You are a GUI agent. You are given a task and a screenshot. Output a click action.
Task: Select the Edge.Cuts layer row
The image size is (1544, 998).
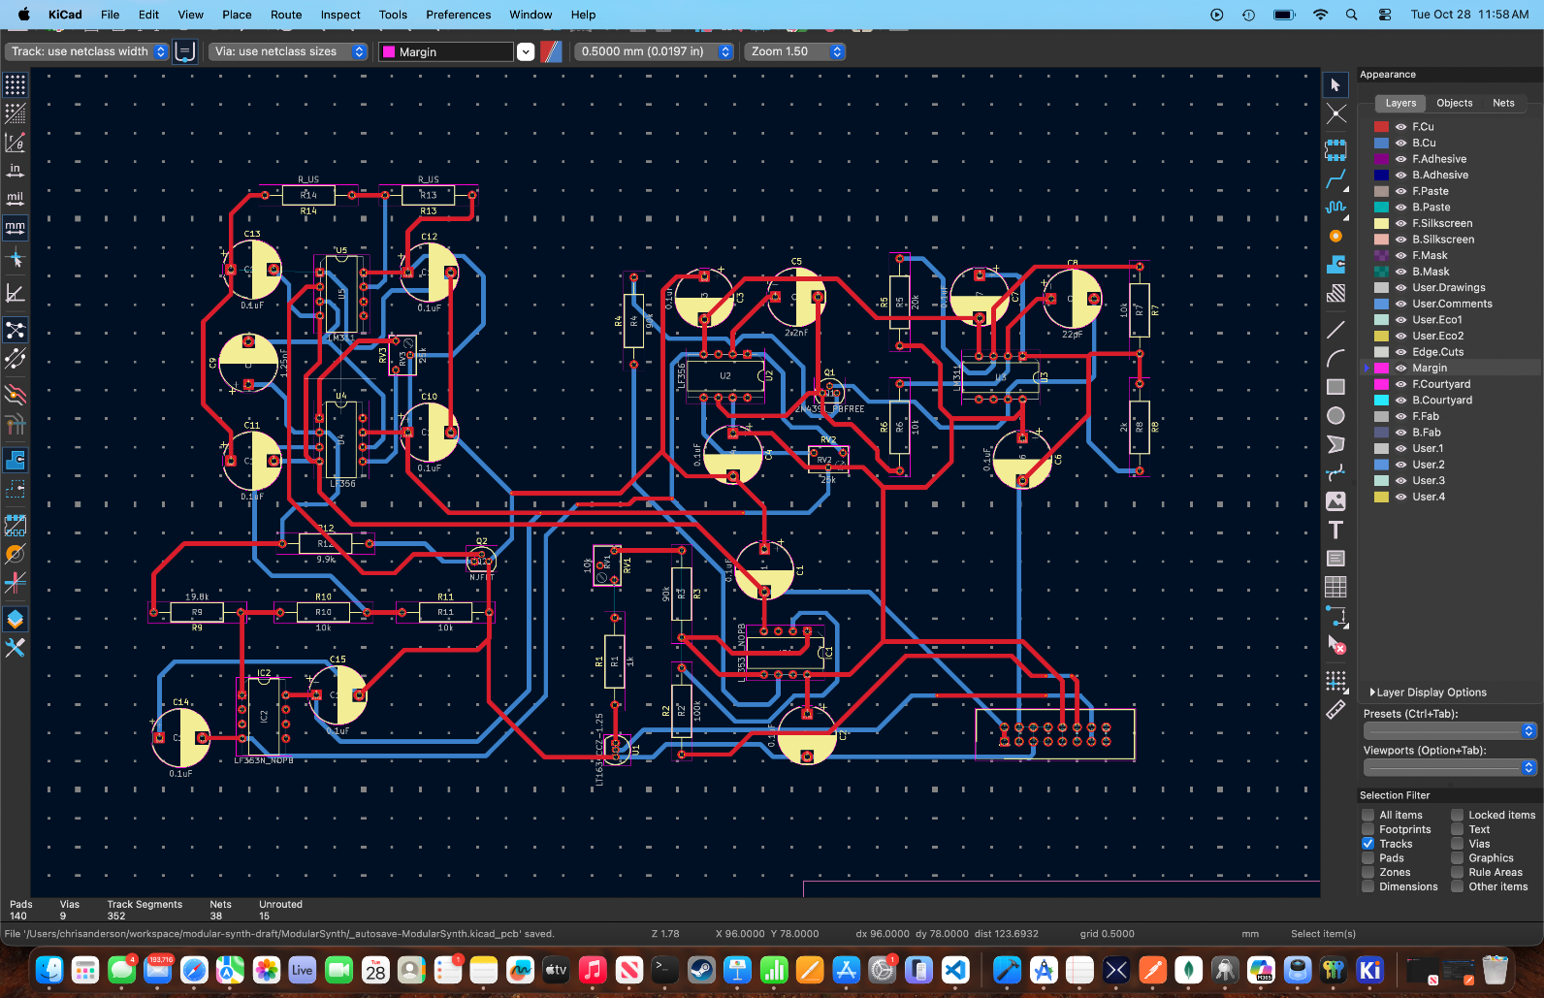coord(1437,352)
